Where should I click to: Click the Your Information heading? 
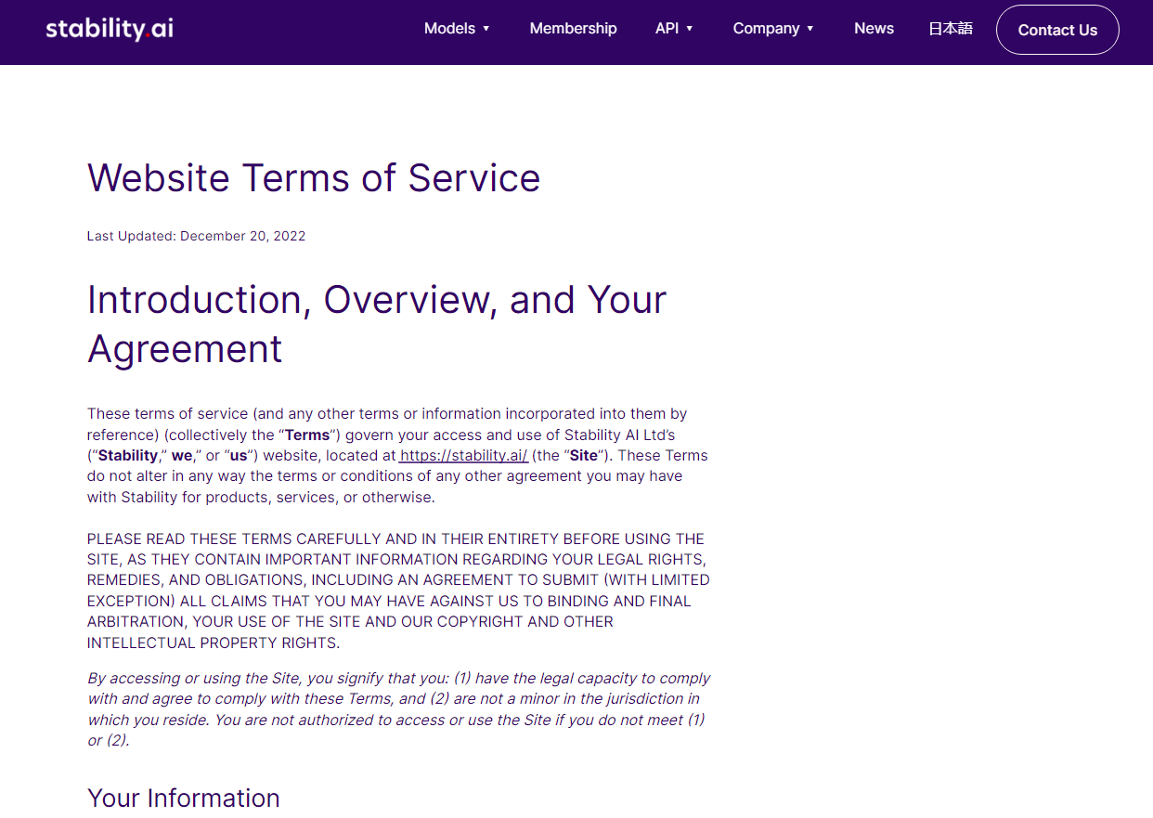184,799
